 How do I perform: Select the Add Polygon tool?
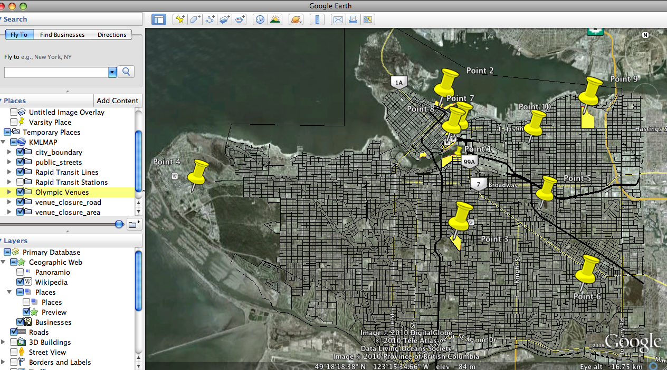click(195, 19)
